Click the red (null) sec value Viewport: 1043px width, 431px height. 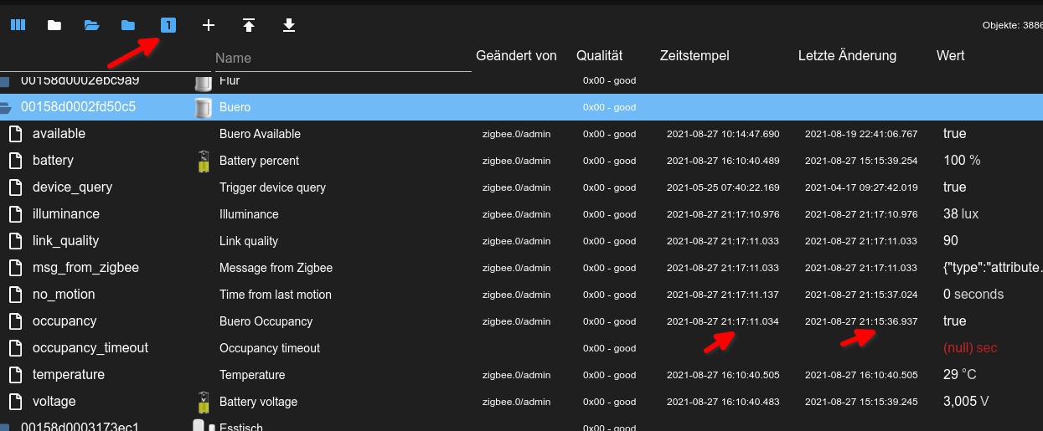pyautogui.click(x=970, y=348)
